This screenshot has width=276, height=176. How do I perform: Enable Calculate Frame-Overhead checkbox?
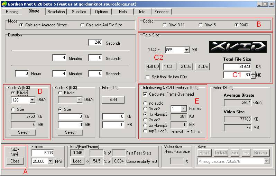[145, 94]
